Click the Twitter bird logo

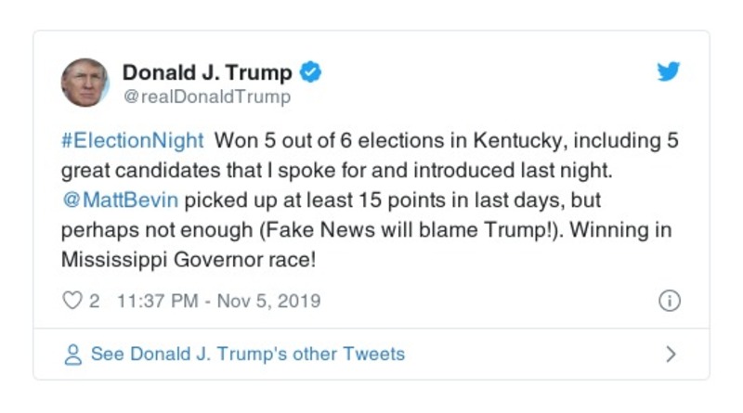tap(669, 72)
